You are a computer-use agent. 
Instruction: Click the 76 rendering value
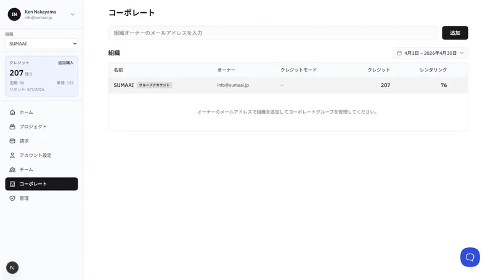(444, 85)
